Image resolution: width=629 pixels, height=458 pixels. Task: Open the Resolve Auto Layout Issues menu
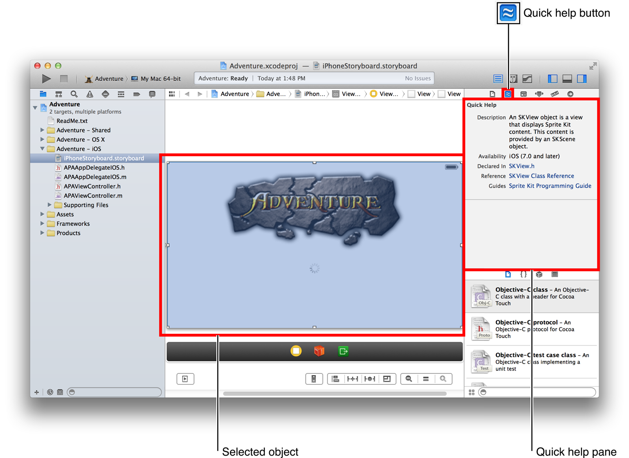(x=370, y=379)
